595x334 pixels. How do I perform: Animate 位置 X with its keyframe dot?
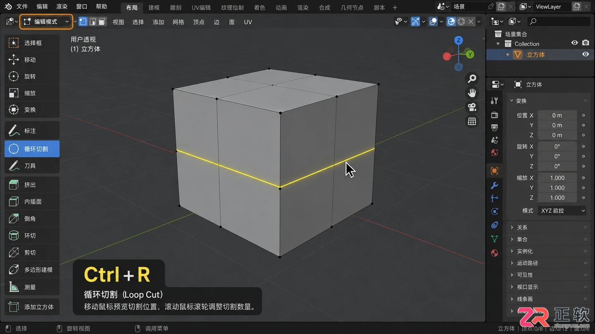pyautogui.click(x=583, y=115)
